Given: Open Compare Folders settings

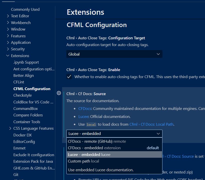Looking at the screenshot, I should pos(28,115).
